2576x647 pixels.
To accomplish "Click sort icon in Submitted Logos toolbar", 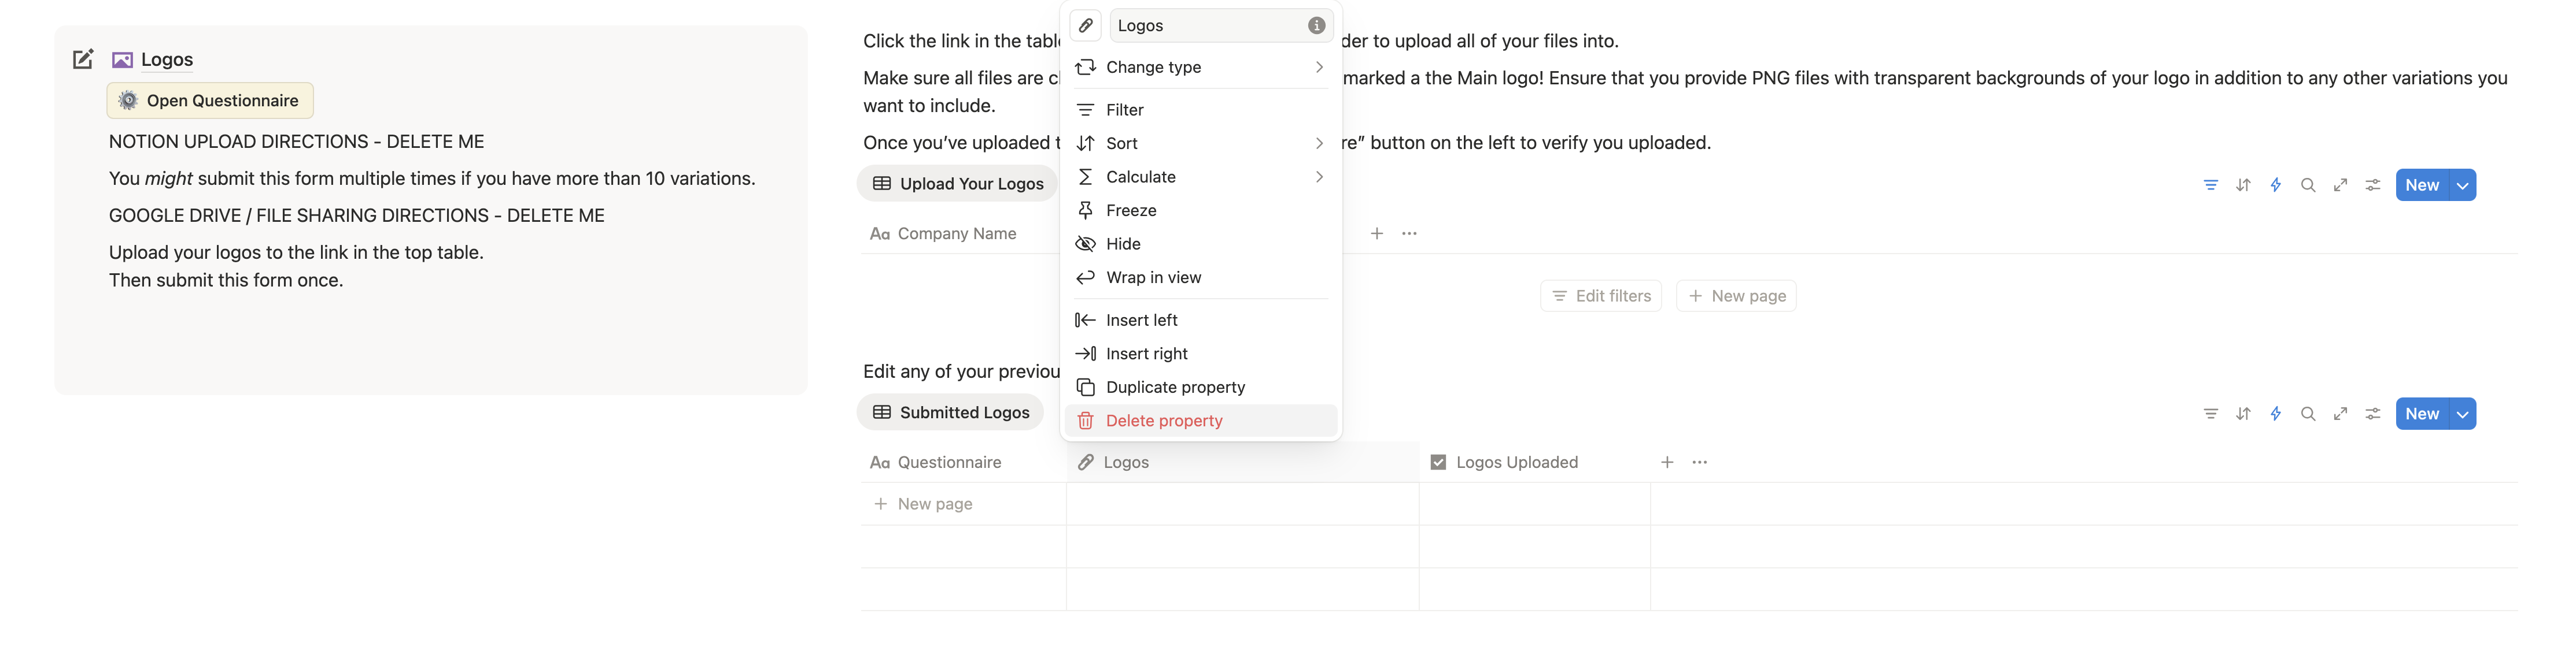I will pos(2243,414).
